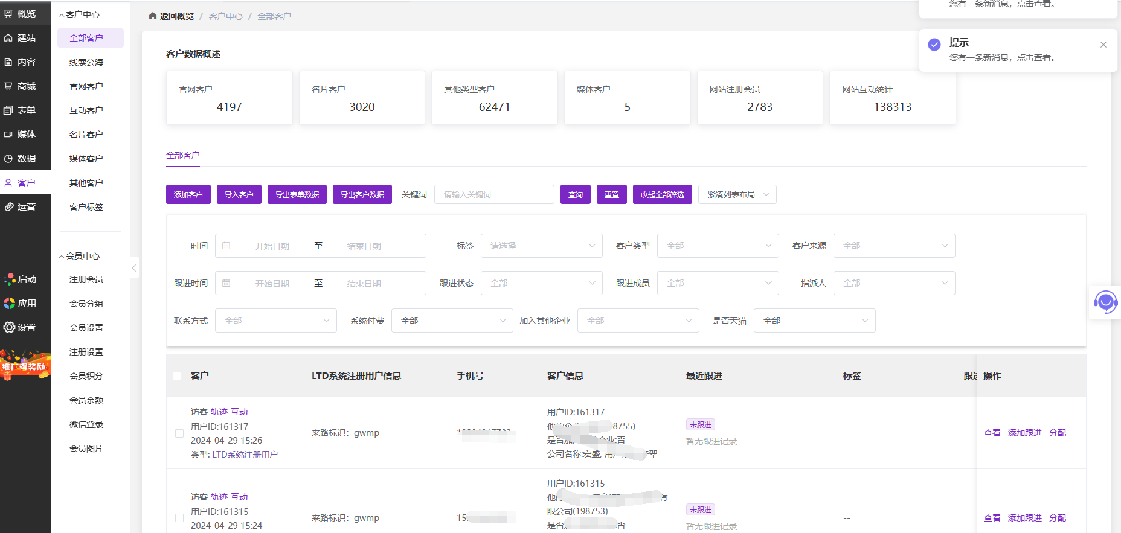1121x533 pixels.
Task: Select the checkbox for user ID 161315
Action: pos(179,518)
